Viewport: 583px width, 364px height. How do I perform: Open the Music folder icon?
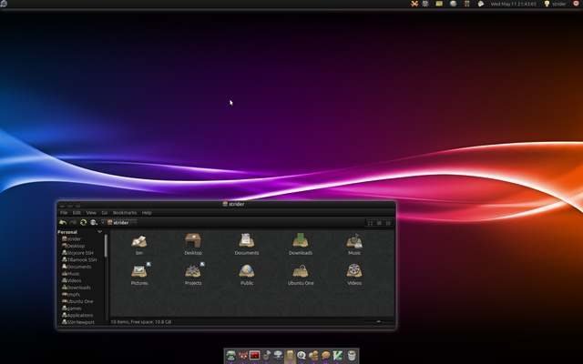click(x=354, y=241)
